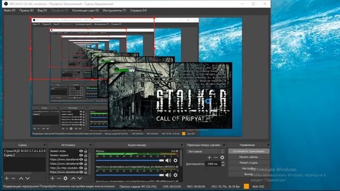This screenshot has width=340, height=191.
Task: Click the audio mixer vertical scrollbar
Action: [181, 158]
